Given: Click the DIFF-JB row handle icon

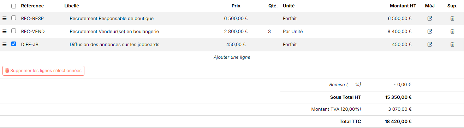Looking at the screenshot, I should [x=5, y=45].
